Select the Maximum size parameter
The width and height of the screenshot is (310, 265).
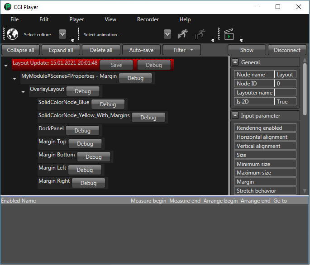[x=265, y=172]
